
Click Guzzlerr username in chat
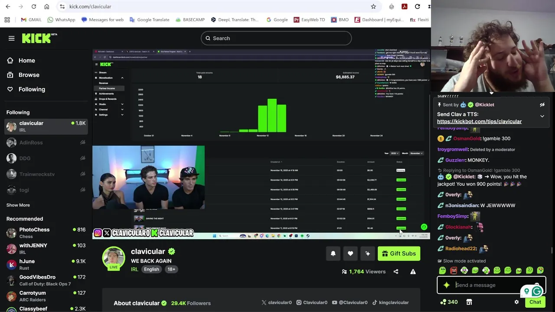click(x=455, y=160)
